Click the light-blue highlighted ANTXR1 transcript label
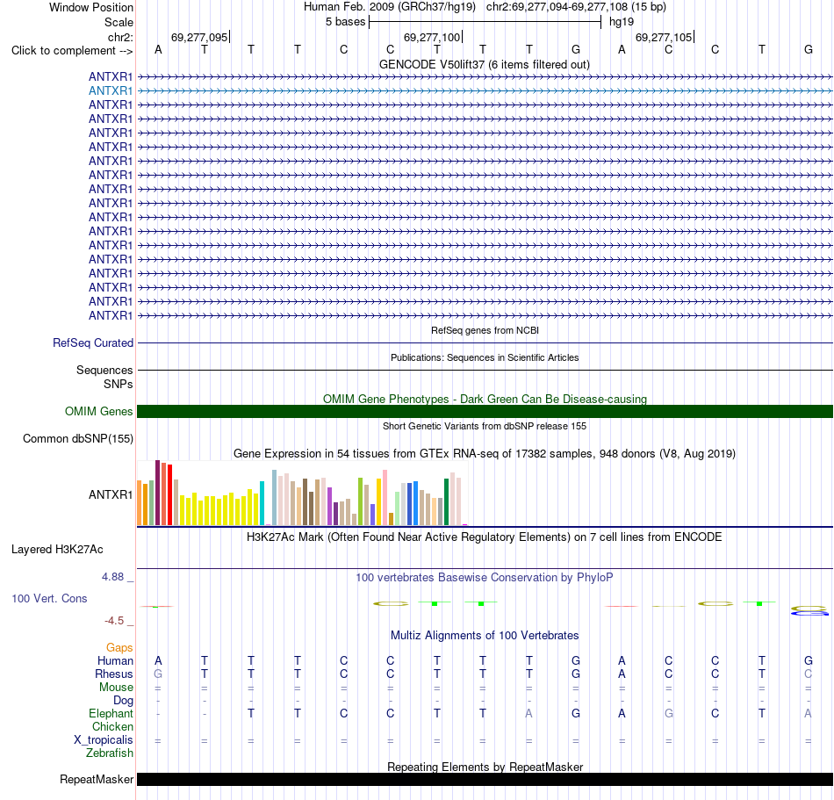 click(x=110, y=91)
